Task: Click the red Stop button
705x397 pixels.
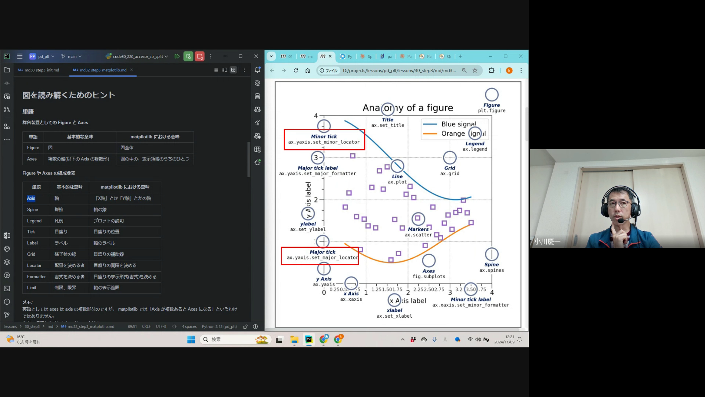Action: coord(200,56)
